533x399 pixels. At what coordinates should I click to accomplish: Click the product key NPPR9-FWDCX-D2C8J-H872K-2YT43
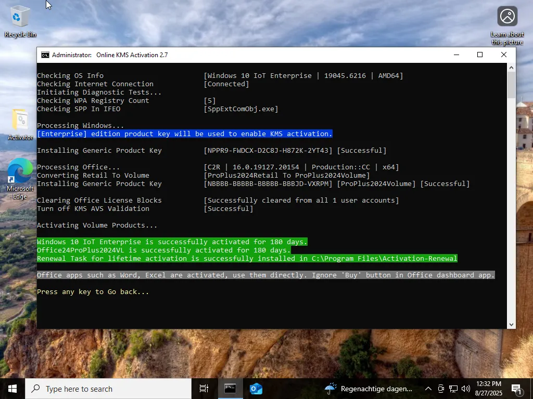pyautogui.click(x=268, y=150)
